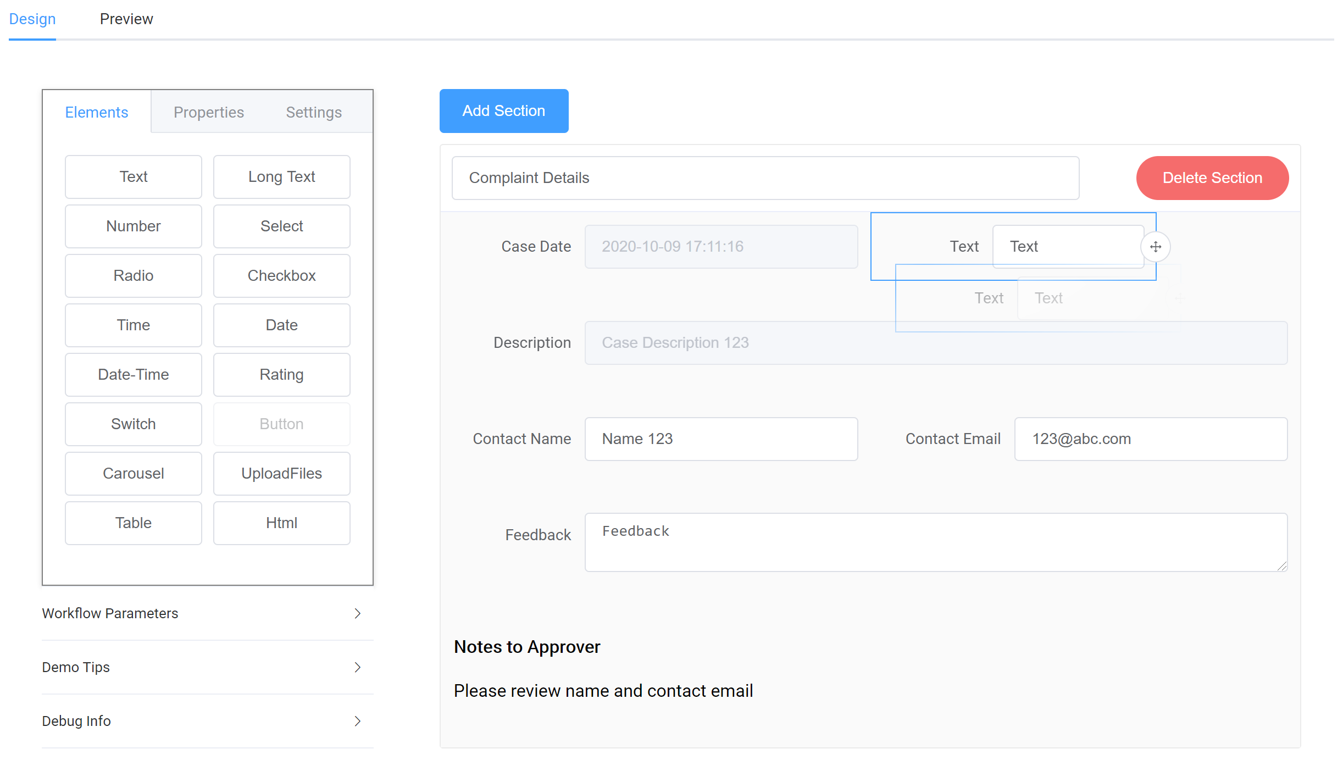Screen dimensions: 1343x771
Task: Pick the Date-Time element
Action: 134,375
